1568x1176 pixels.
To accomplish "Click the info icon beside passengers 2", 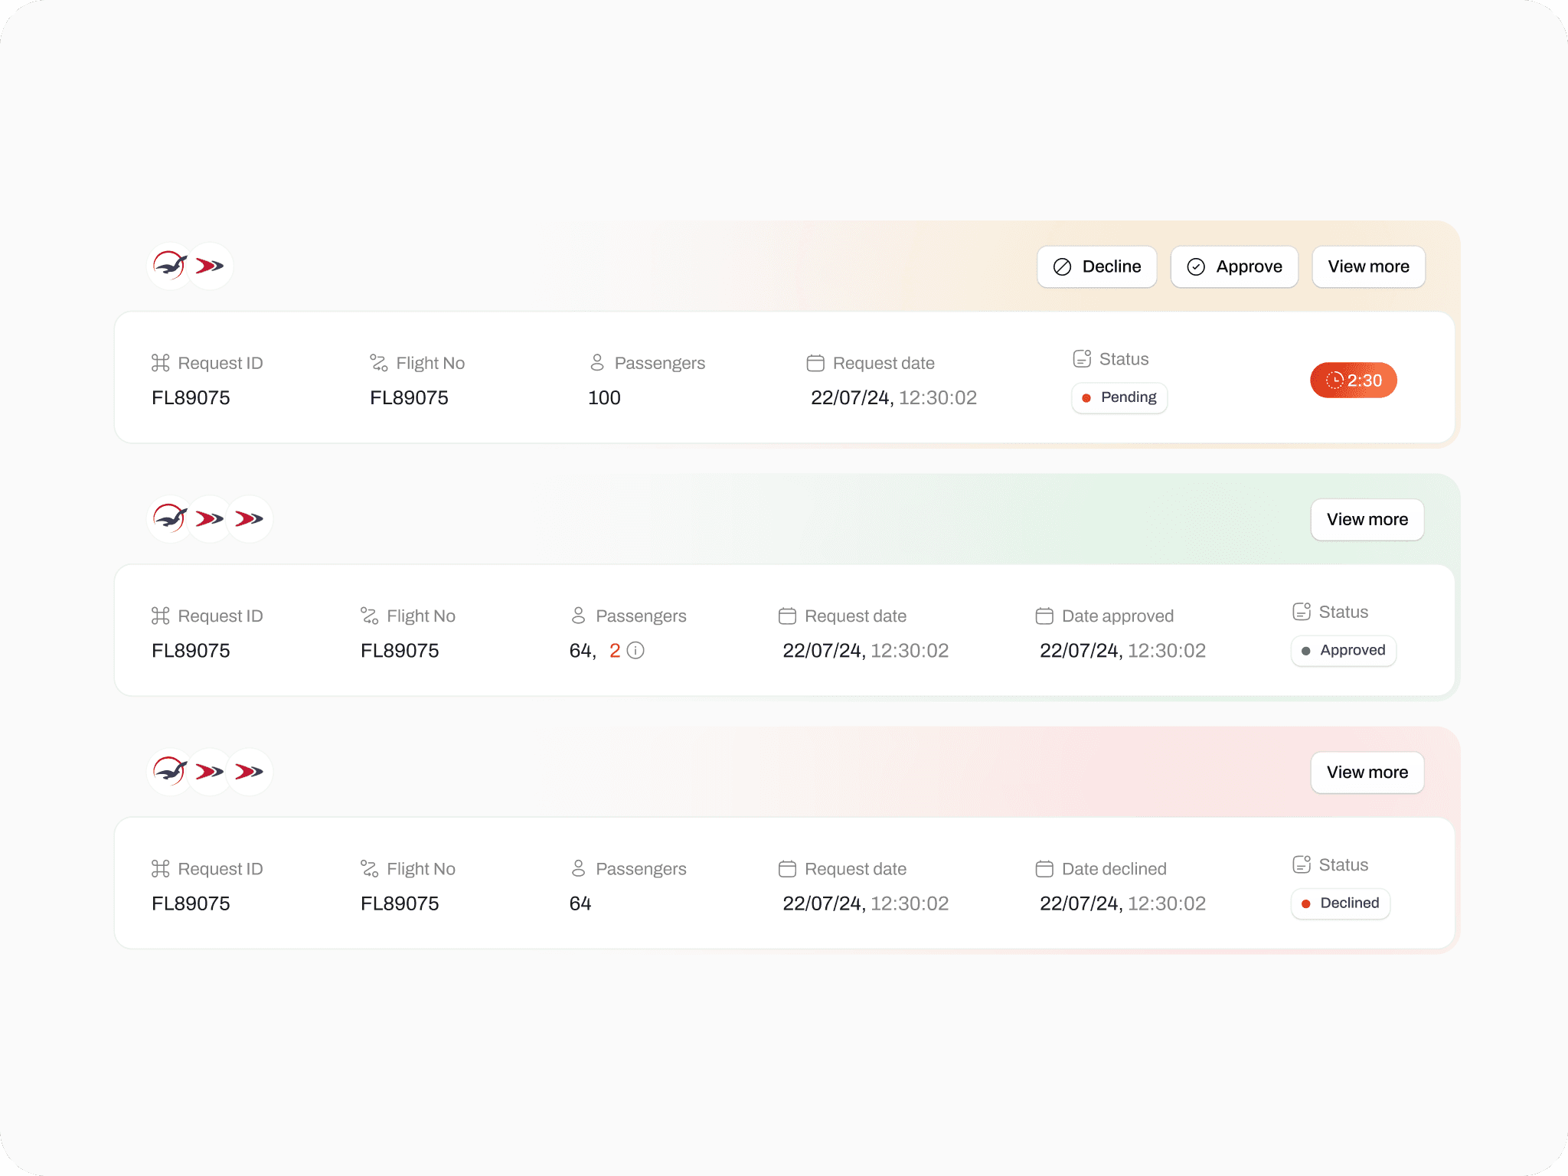I will point(635,651).
